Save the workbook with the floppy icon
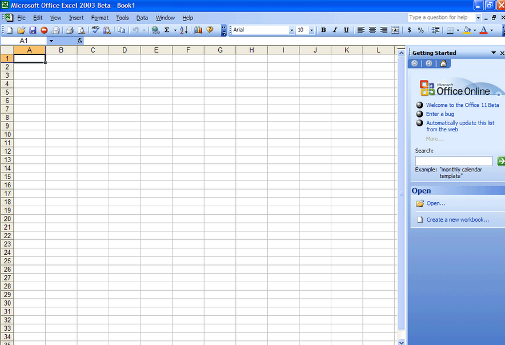The image size is (505, 345). pyautogui.click(x=33, y=30)
